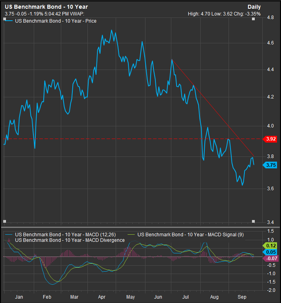The image size is (281, 303).
Task: Click the blue 0.05 MACD value tag
Action: point(270,252)
